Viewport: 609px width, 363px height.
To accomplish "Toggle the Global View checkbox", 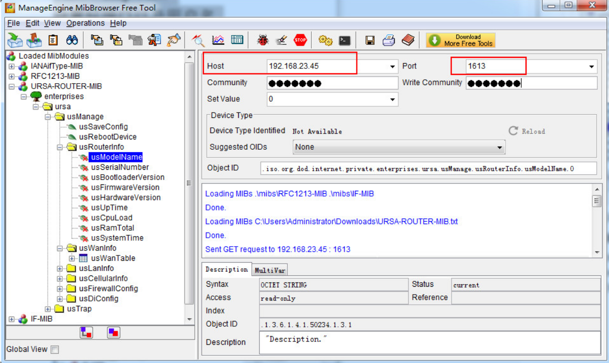I will tap(55, 349).
